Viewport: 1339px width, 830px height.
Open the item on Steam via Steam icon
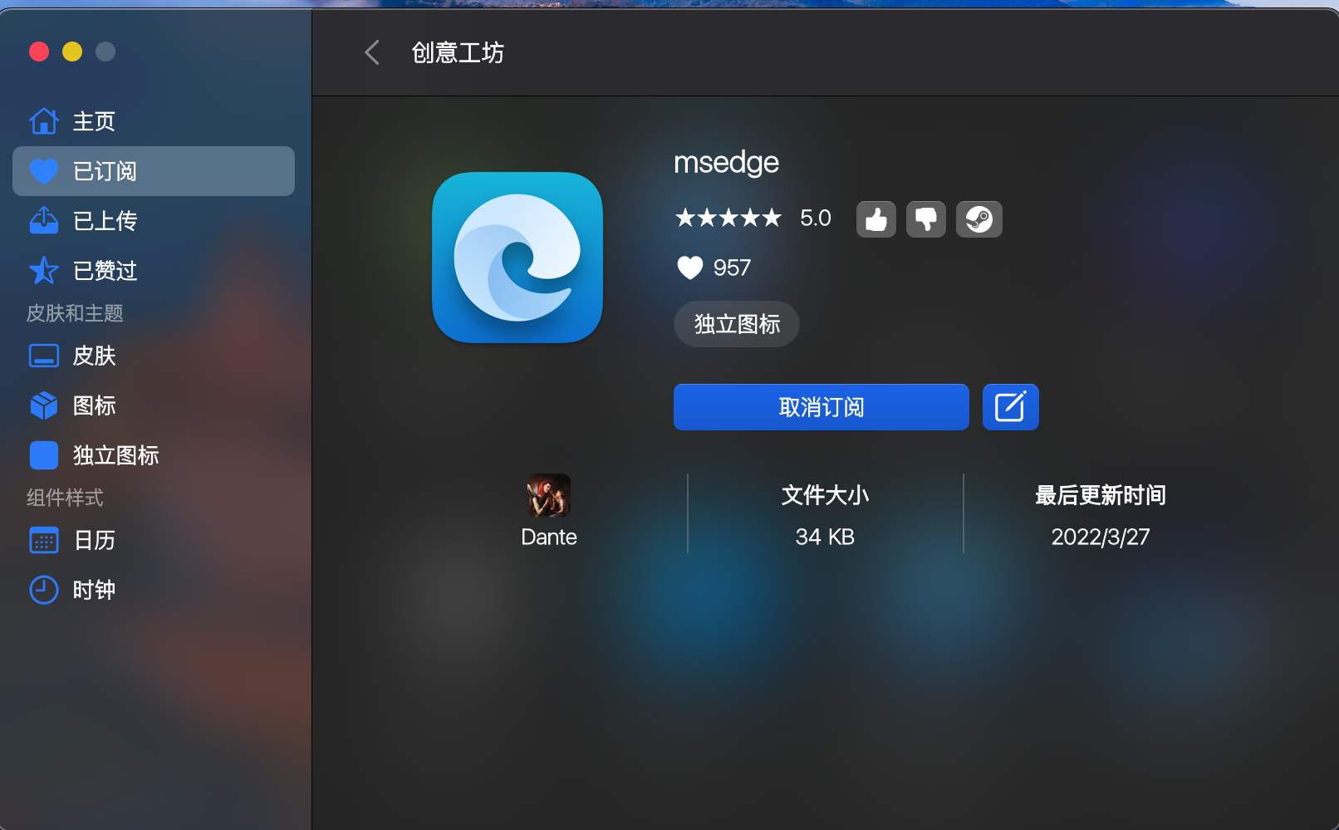pos(979,219)
